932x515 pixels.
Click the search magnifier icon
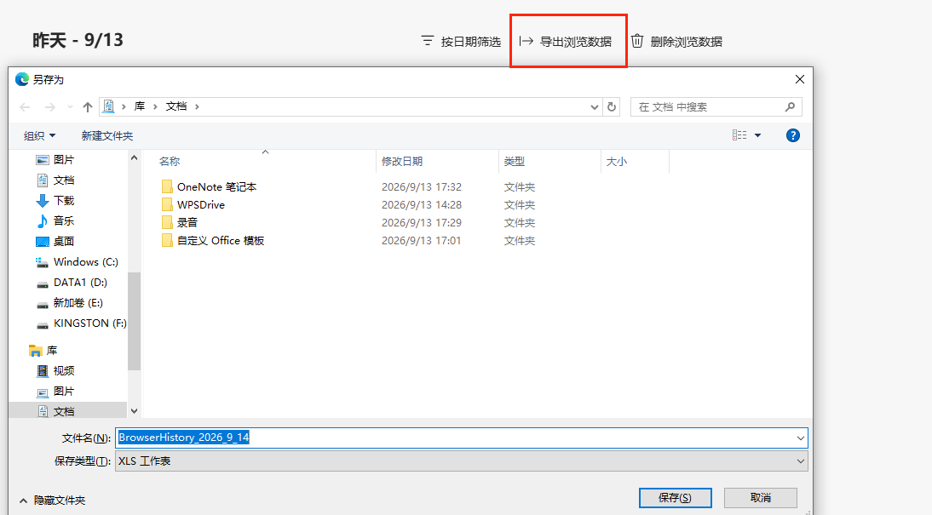point(790,107)
